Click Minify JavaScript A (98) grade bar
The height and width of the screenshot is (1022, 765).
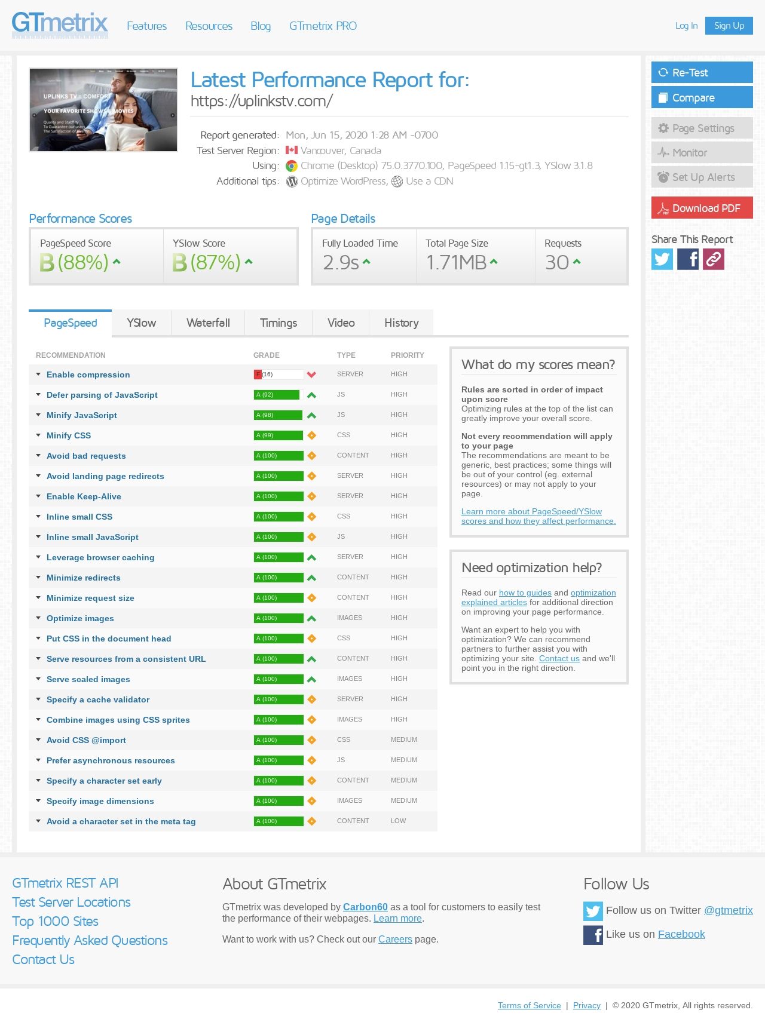(x=279, y=415)
